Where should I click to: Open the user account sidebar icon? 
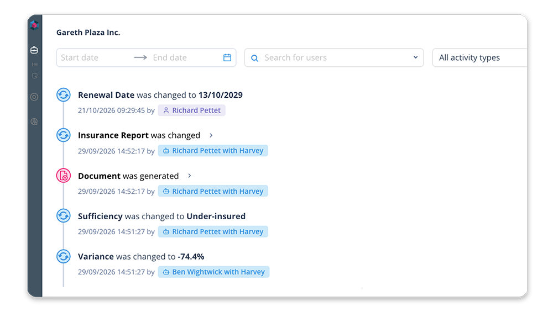(34, 121)
